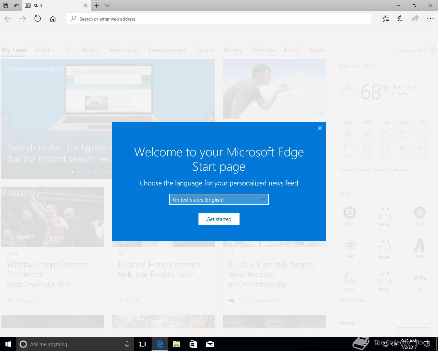Open weather card ellipsis options
Screen dimensions: 438x351
click(x=427, y=66)
